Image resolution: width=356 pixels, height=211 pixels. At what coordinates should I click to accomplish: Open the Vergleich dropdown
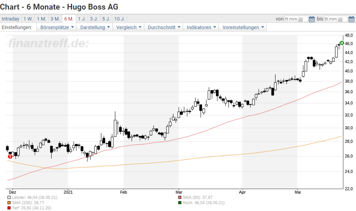point(129,27)
